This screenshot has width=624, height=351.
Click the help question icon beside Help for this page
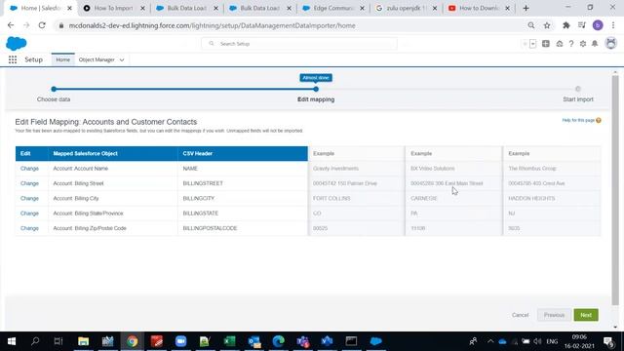pyautogui.click(x=598, y=120)
